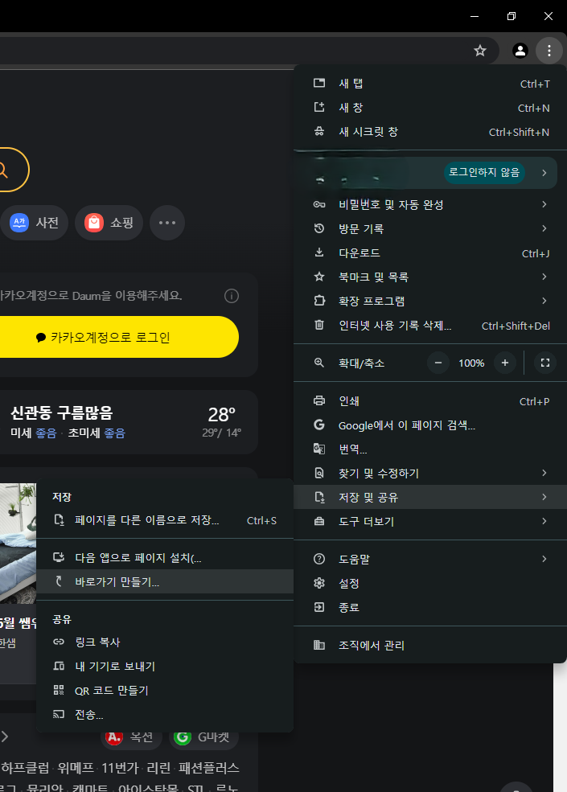Click the history clock icon beside 방문 기록

pyautogui.click(x=319, y=228)
